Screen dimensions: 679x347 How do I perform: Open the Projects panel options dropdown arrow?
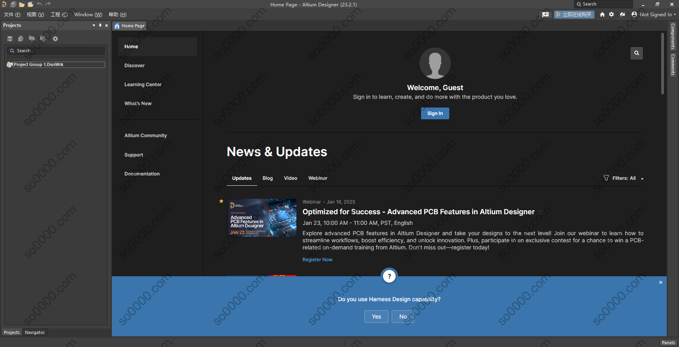pyautogui.click(x=94, y=25)
